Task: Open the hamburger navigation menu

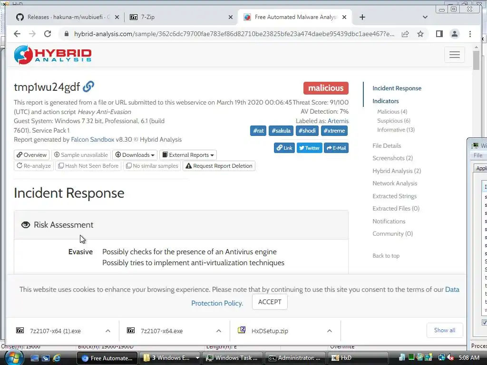Action: click(454, 55)
